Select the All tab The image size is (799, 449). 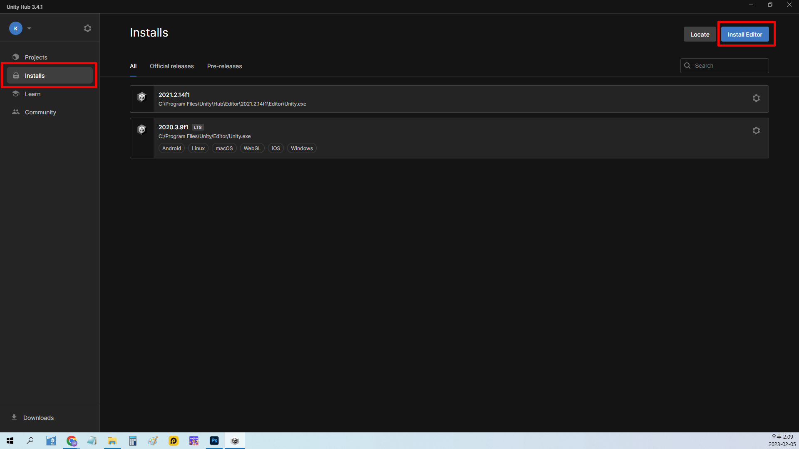pyautogui.click(x=133, y=66)
